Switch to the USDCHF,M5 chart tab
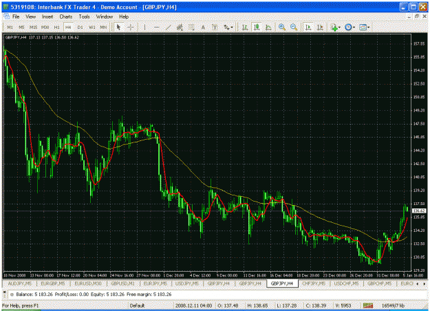The height and width of the screenshot is (311, 430). coord(347,283)
